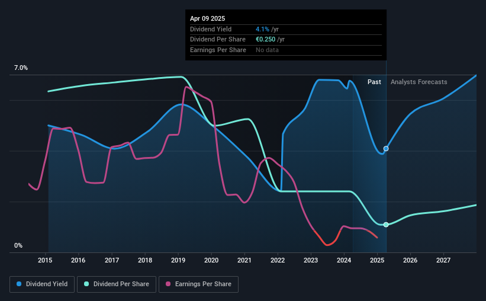486x301 pixels.
Task: Click the 2020 x-axis label
Action: click(211, 260)
